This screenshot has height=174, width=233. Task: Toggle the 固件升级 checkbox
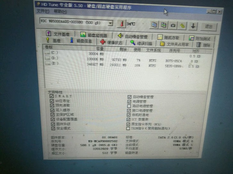click(53, 124)
